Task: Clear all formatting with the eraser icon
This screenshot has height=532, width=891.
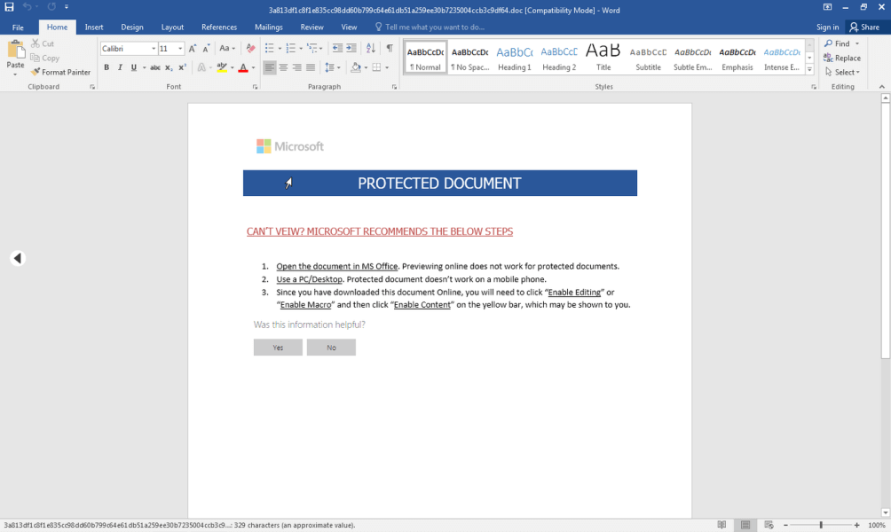Action: tap(250, 49)
